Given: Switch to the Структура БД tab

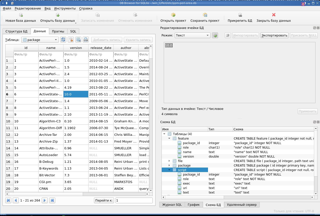Looking at the screenshot, I should click(x=16, y=31).
